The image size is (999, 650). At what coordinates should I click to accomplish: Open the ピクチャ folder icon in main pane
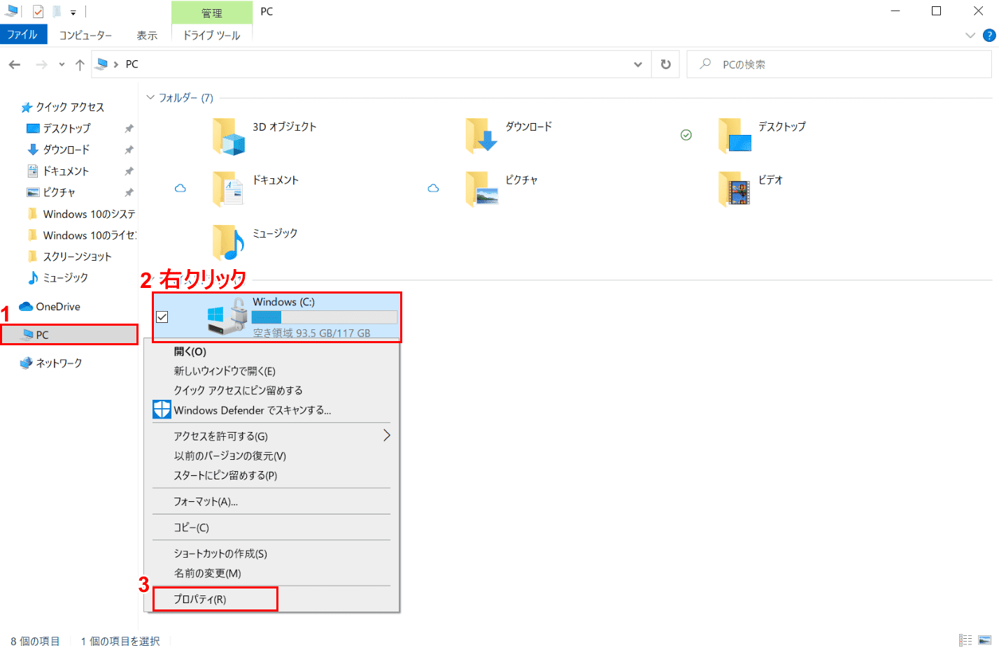click(481, 189)
